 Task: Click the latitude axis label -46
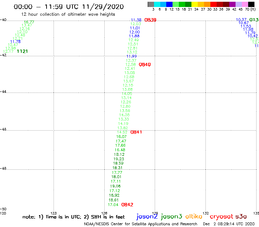coord(3,129)
